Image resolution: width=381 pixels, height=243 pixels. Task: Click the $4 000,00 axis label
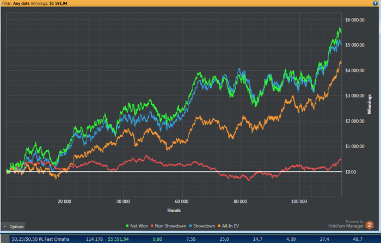click(x=355, y=71)
